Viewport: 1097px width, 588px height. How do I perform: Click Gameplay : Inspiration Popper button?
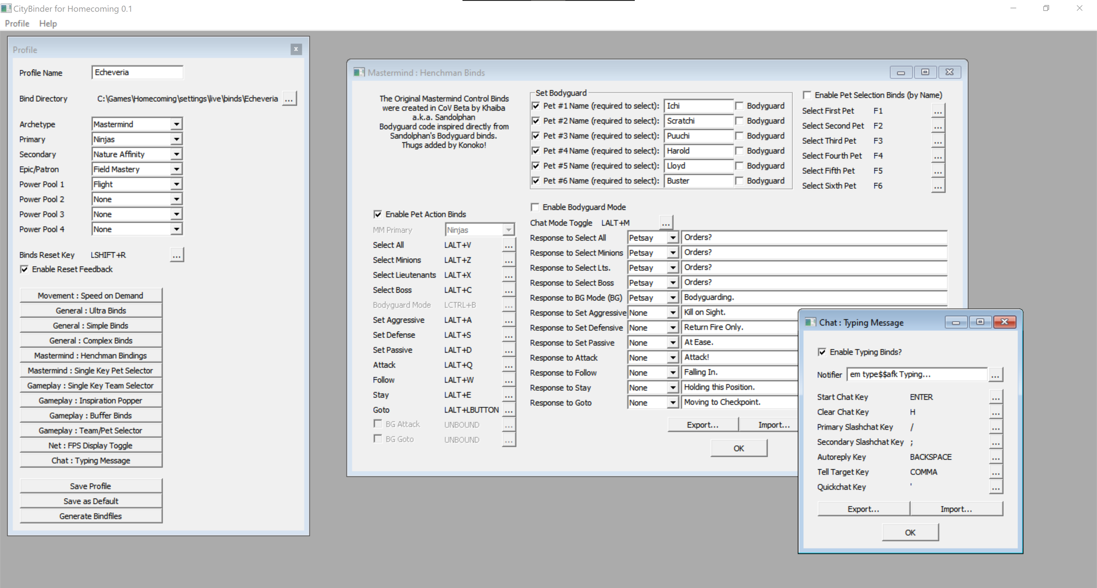(91, 400)
